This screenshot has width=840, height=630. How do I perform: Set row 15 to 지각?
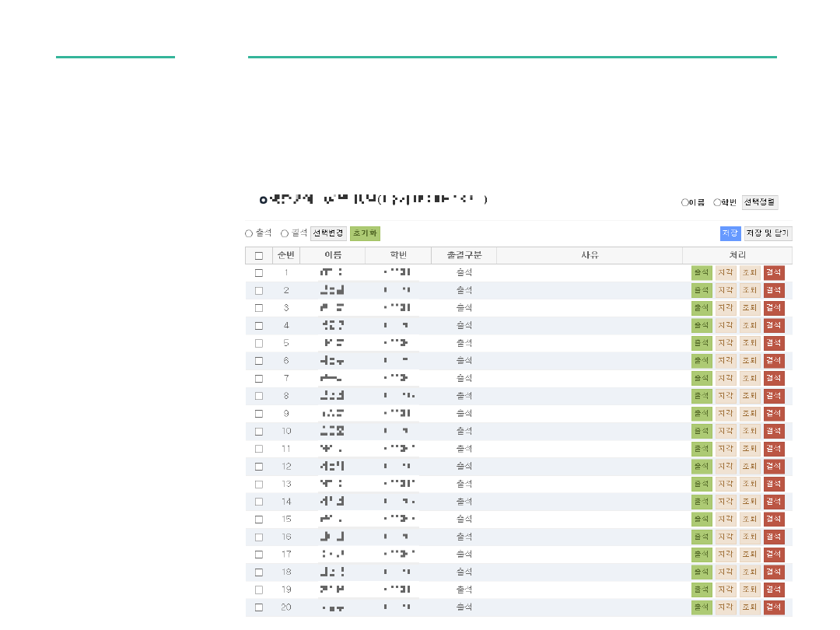coord(725,519)
